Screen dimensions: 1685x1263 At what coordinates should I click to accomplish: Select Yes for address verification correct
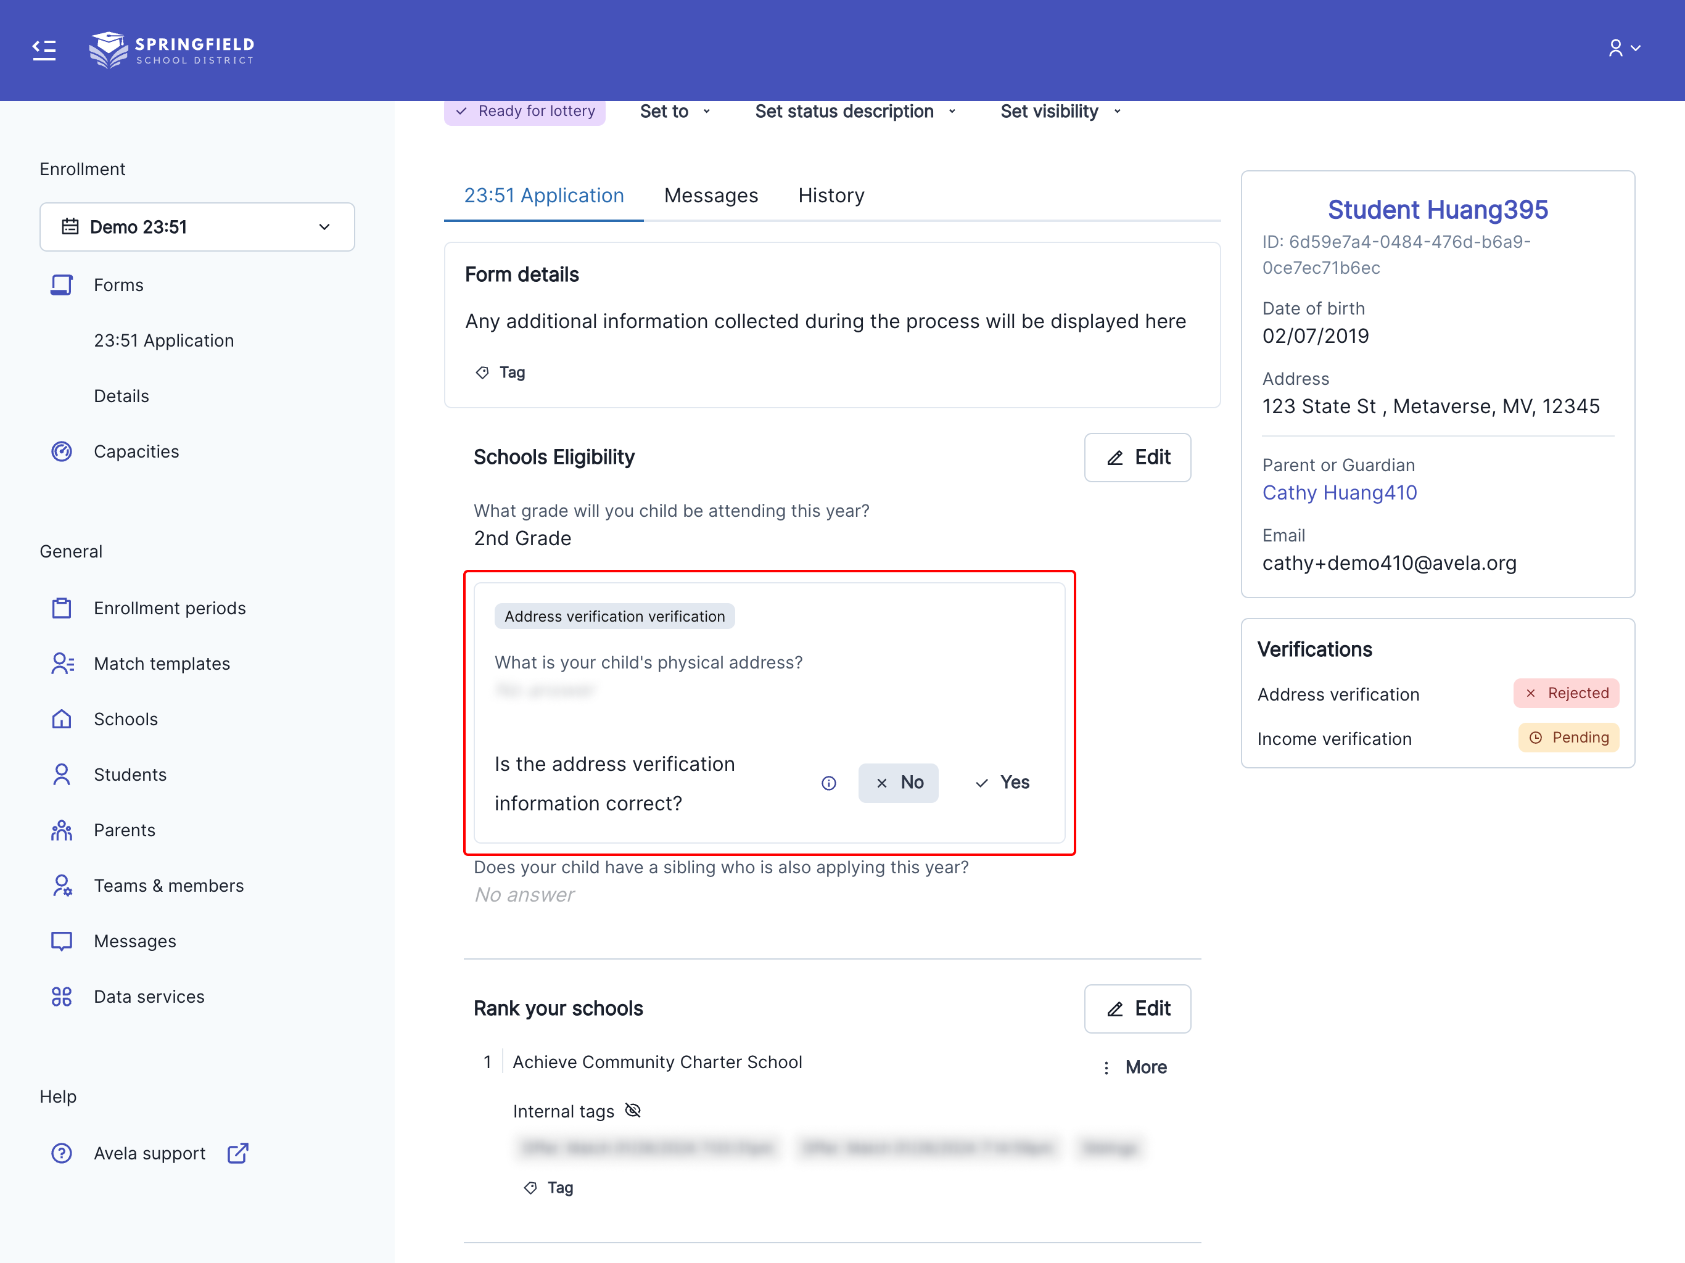coord(1002,783)
